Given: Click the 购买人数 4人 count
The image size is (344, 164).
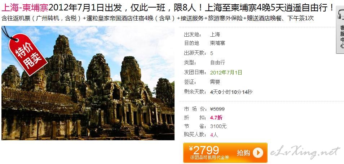Looking at the screenshot, I should tap(214, 135).
